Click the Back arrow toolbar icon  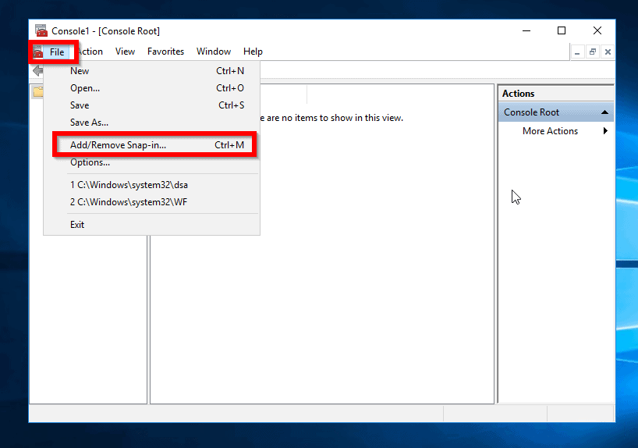(x=38, y=71)
